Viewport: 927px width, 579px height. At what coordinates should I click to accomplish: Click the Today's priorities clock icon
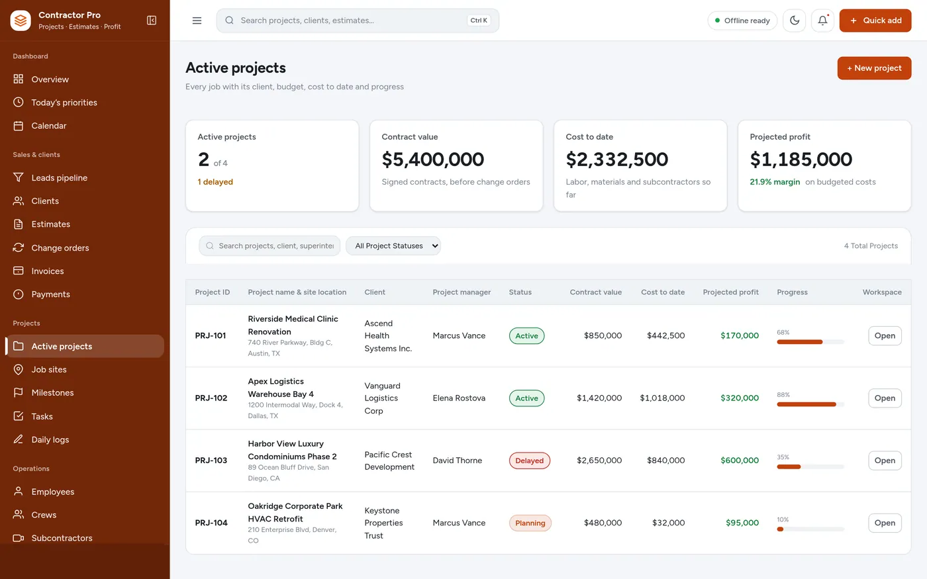coord(19,103)
